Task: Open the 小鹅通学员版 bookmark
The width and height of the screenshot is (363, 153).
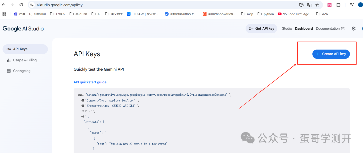Action: 180,14
